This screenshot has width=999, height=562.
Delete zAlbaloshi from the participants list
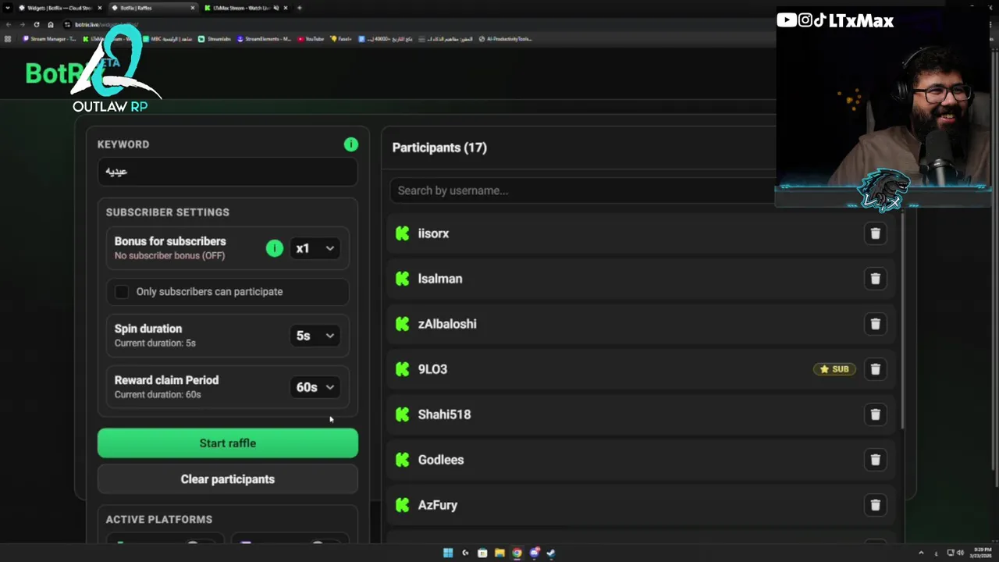coord(875,324)
